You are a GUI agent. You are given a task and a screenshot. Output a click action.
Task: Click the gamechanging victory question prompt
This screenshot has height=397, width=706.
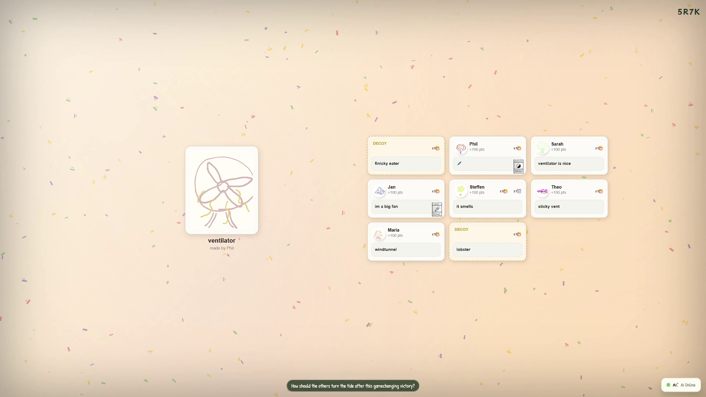tap(353, 386)
